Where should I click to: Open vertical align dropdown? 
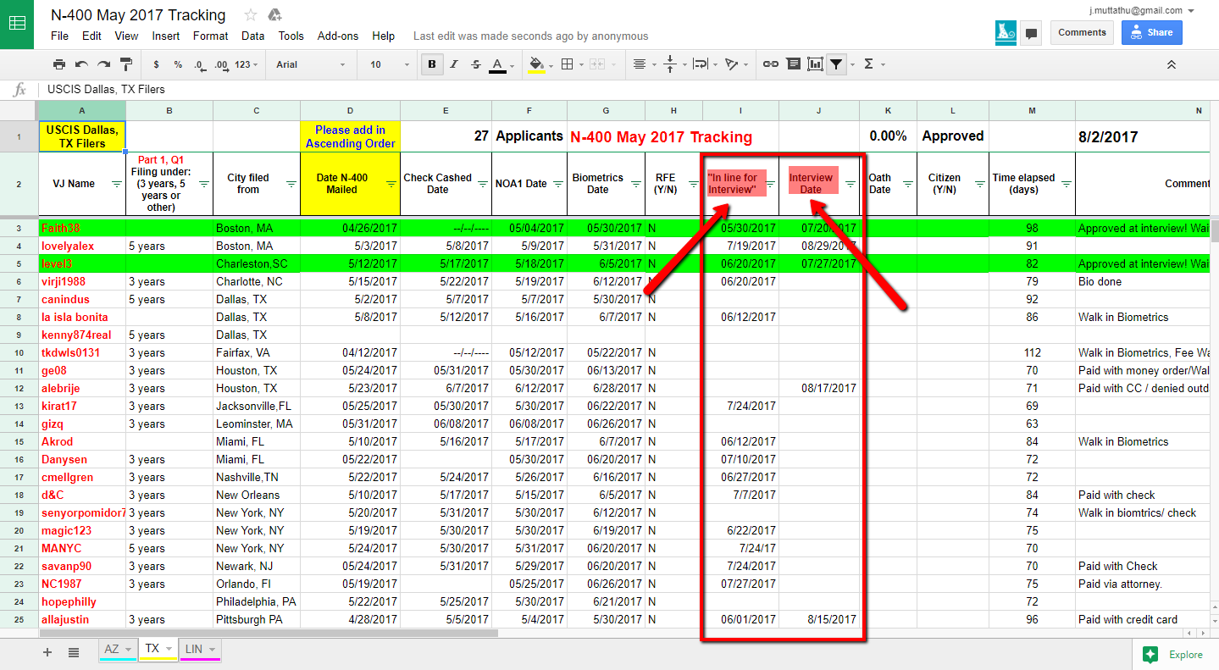(x=674, y=64)
